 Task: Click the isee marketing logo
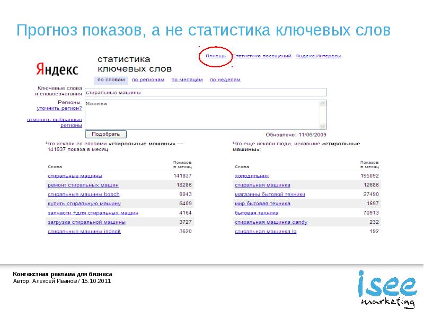pyautogui.click(x=386, y=289)
